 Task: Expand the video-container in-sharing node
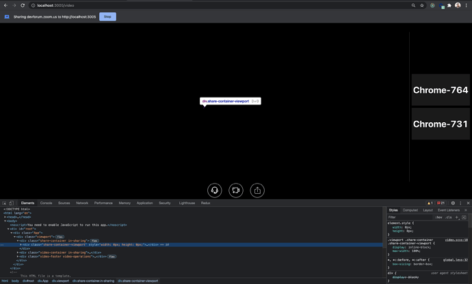[x=18, y=253]
